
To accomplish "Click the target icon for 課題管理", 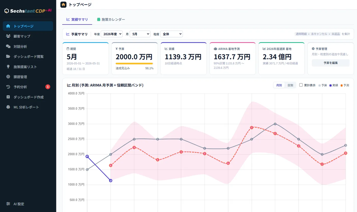I will [x=8, y=77].
